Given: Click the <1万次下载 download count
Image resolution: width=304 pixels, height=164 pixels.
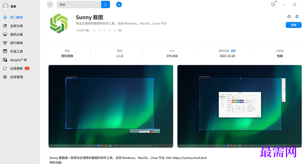Looking at the screenshot, I should click(82, 30).
